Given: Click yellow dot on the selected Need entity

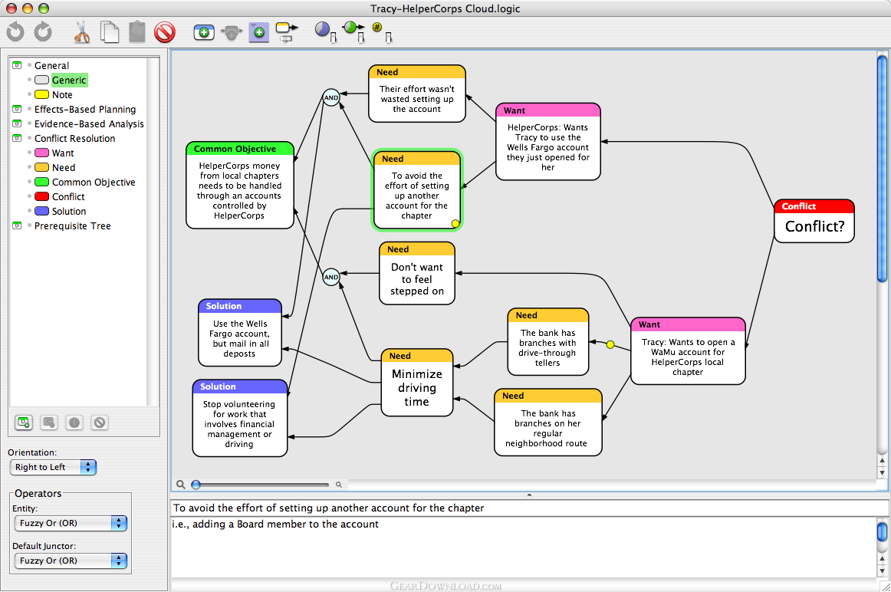Looking at the screenshot, I should (x=455, y=223).
